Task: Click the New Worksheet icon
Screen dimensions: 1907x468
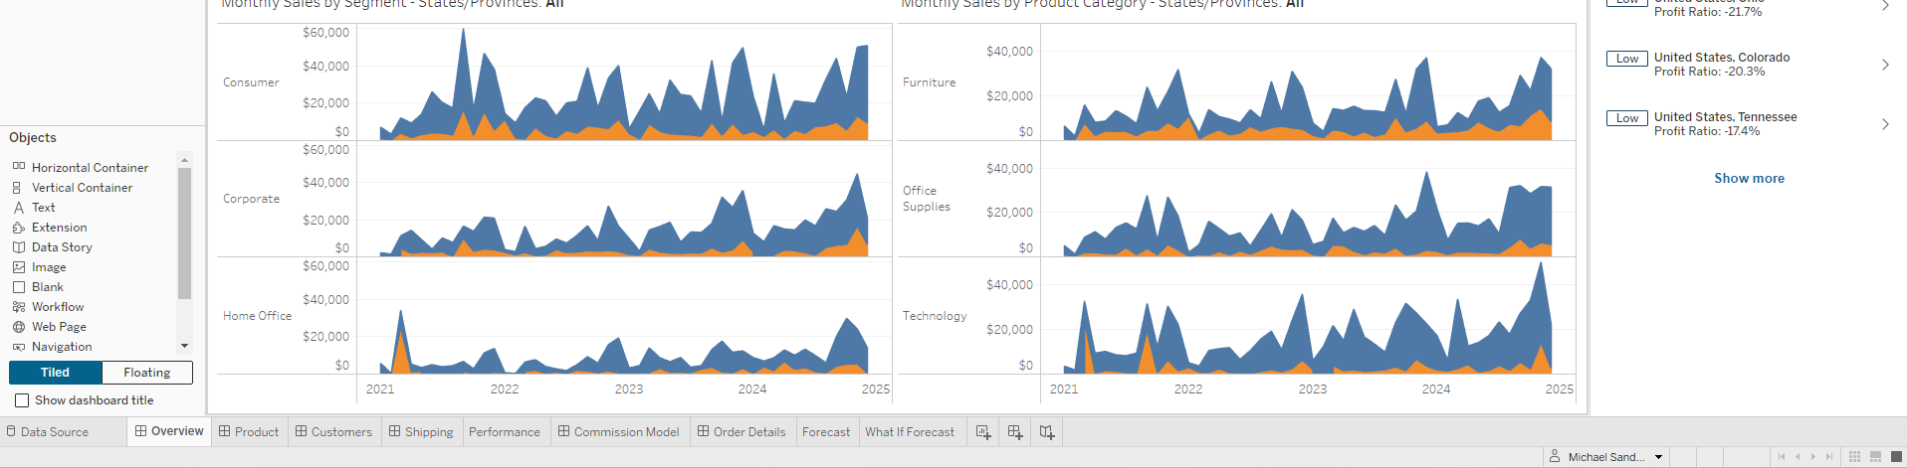Action: [983, 432]
